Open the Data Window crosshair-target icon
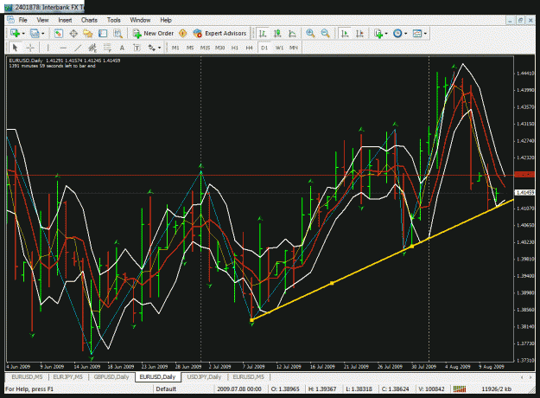Viewport: 540px width, 398px height. (73, 34)
